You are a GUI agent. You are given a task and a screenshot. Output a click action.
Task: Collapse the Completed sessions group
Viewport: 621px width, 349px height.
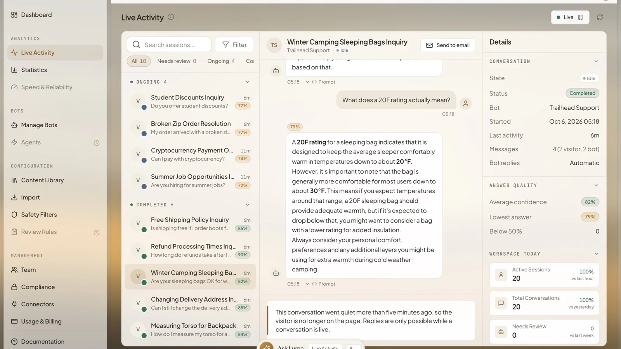247,205
